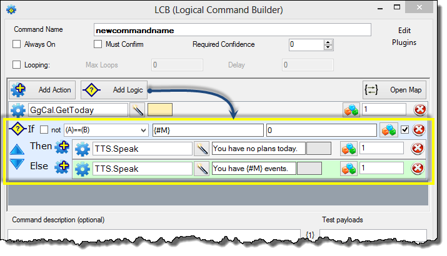Move the logic block down with the arrow

point(17,164)
